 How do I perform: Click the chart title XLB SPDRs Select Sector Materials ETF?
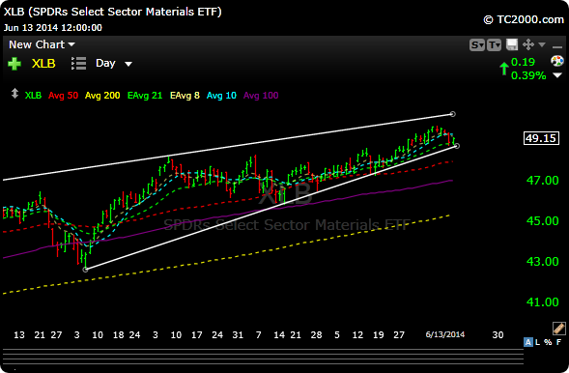click(112, 12)
